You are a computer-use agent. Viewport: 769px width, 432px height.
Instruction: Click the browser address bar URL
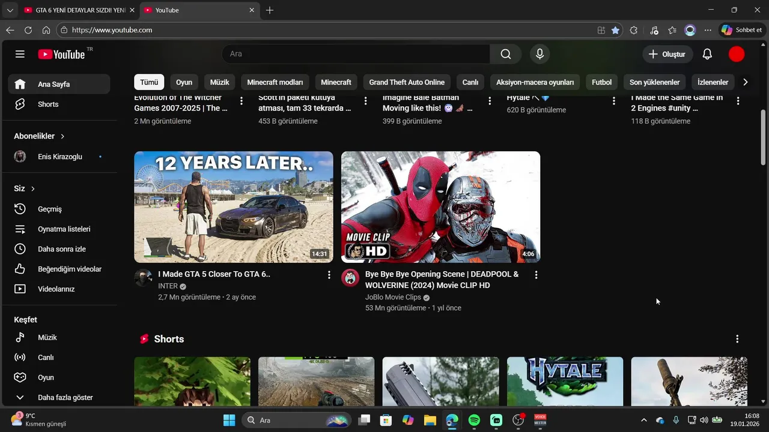pyautogui.click(x=112, y=30)
